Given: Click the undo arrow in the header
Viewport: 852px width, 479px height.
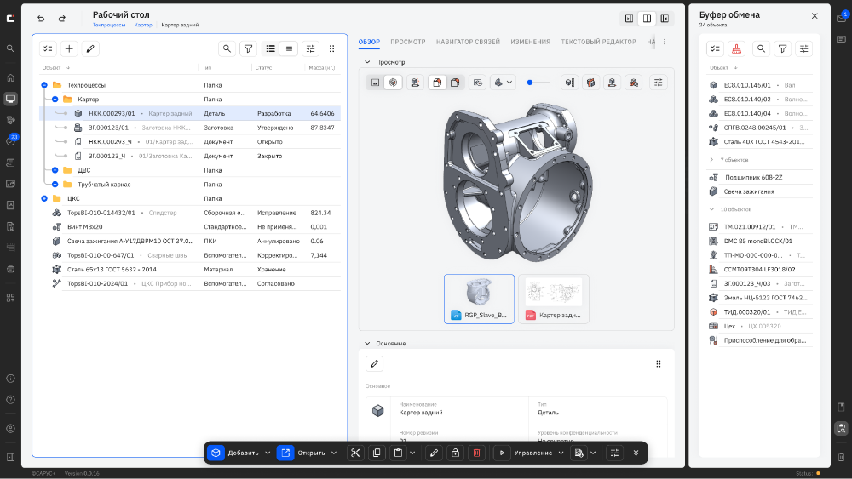Looking at the screenshot, I should tap(41, 19).
